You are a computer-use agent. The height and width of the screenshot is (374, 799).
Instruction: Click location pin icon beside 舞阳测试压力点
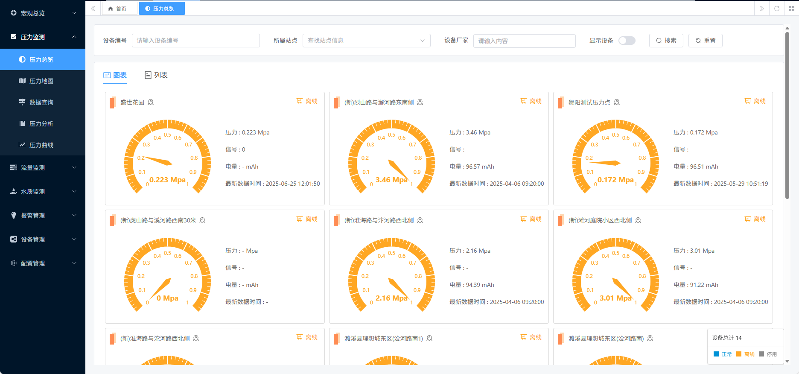tap(617, 102)
